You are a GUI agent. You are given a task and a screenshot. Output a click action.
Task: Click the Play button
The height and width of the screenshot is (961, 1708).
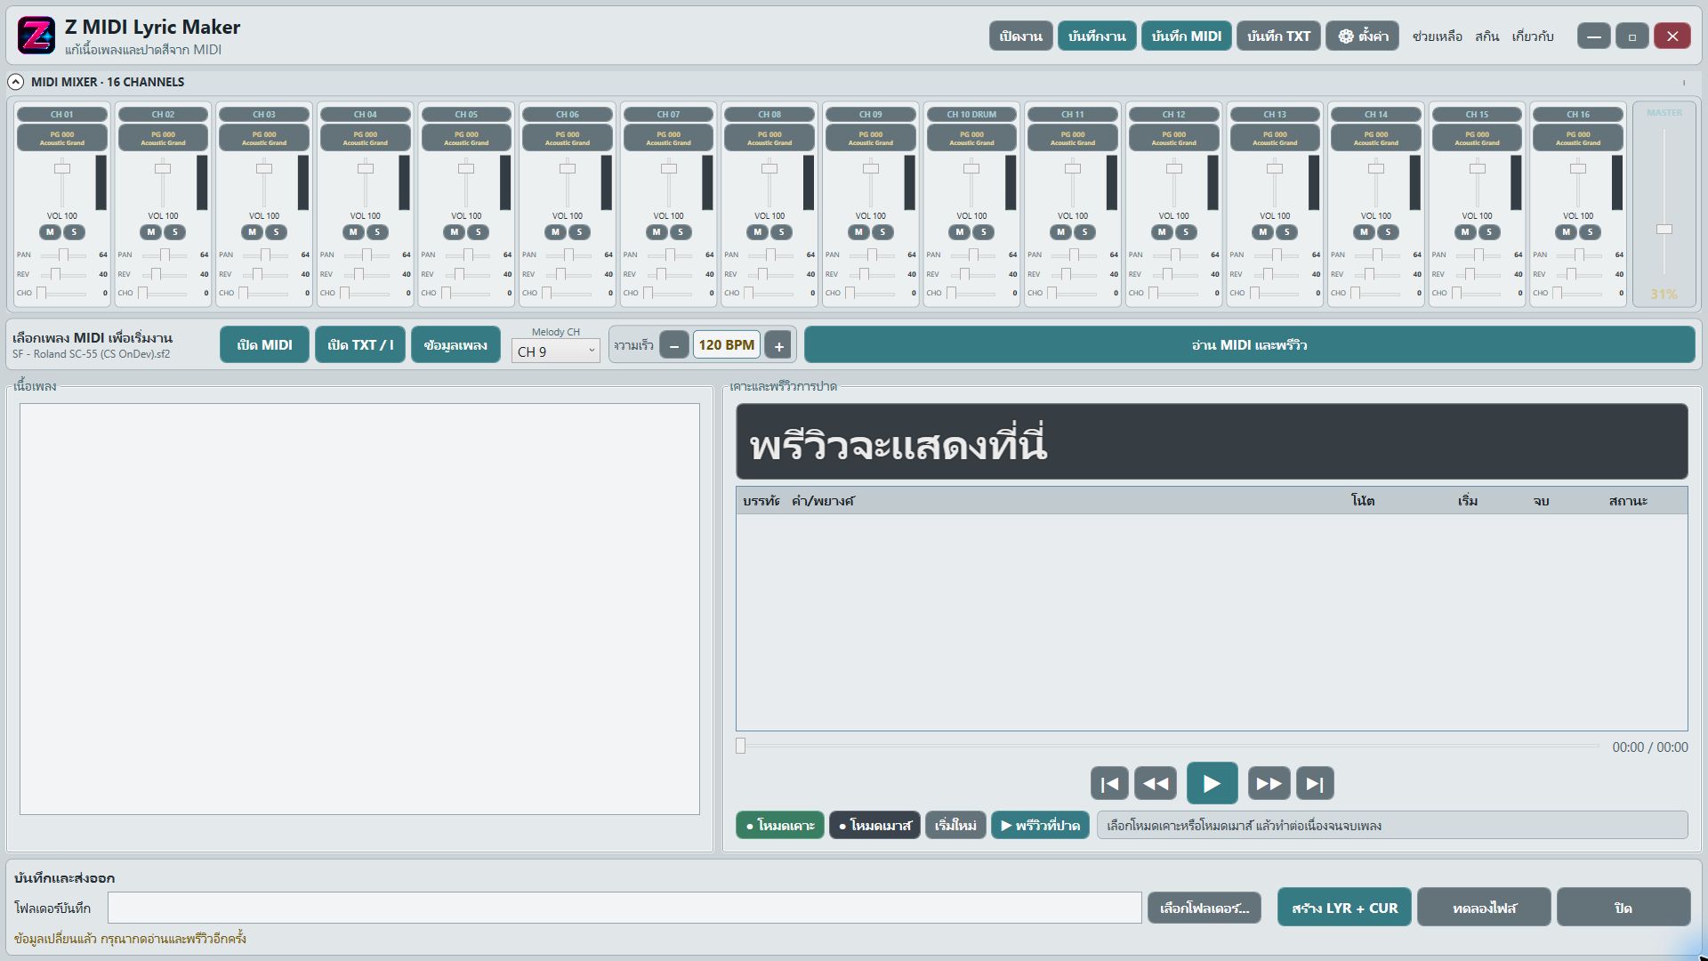tap(1212, 783)
